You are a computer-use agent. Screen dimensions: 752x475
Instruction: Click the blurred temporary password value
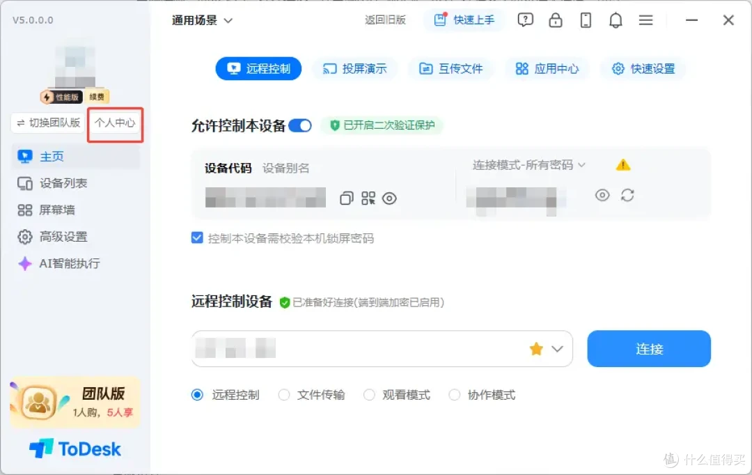click(516, 198)
